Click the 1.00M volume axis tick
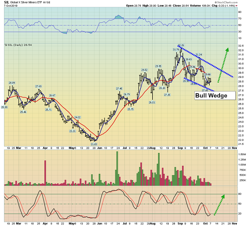The image size is (250, 226). pyautogui.click(x=242, y=165)
